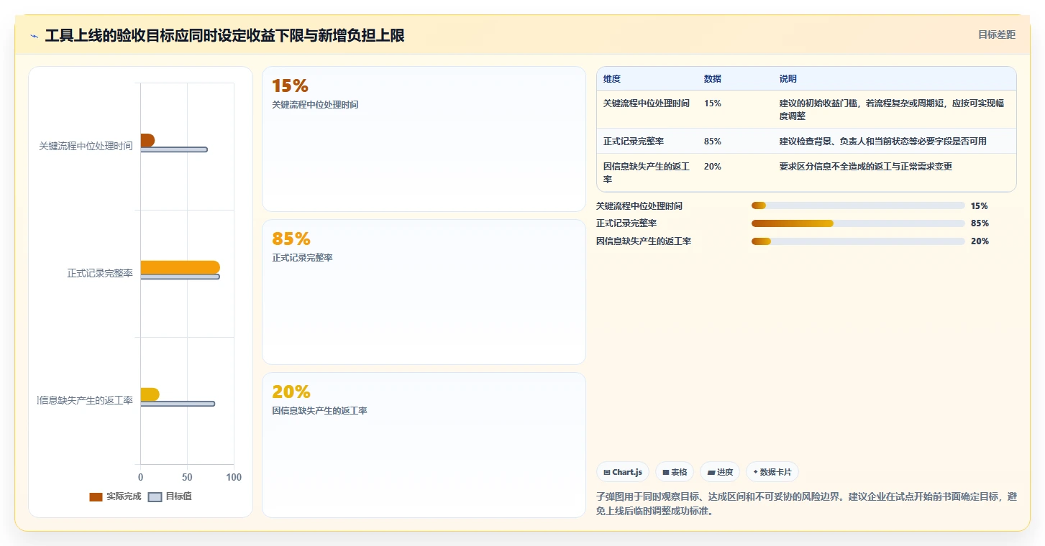This screenshot has width=1045, height=546.
Task: Click the 因信息缺失产生的返工率 progress bar
Action: point(858,241)
